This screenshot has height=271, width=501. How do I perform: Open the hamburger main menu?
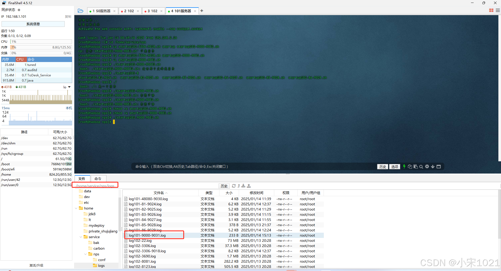pos(498,10)
